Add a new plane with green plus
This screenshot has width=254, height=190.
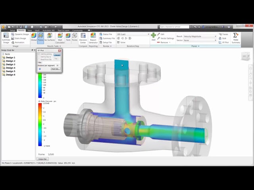[x=153, y=37]
